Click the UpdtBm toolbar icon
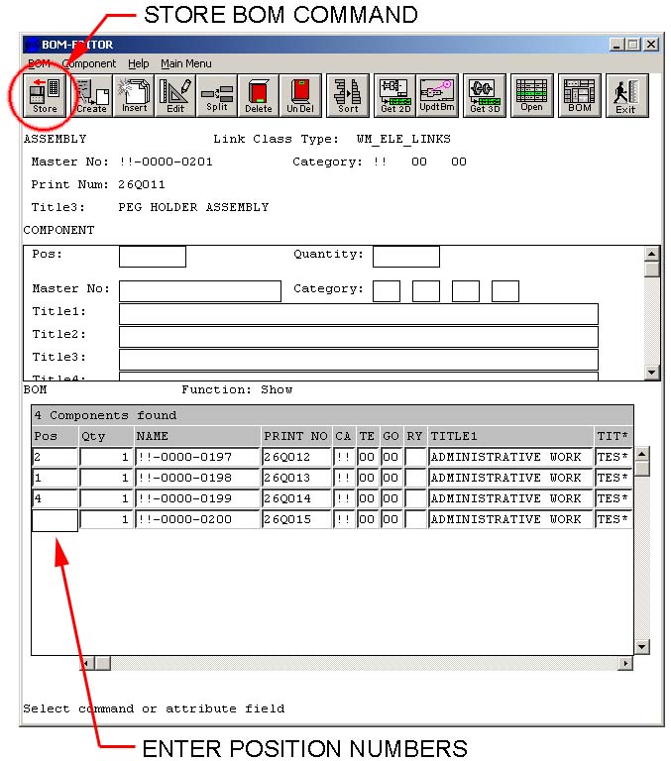Screen dimensions: 671x761 point(437,95)
